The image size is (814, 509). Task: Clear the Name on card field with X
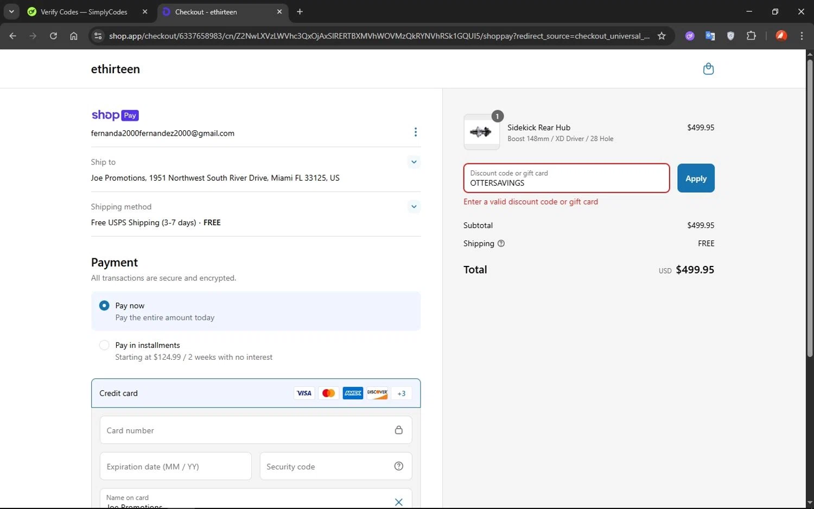point(398,502)
